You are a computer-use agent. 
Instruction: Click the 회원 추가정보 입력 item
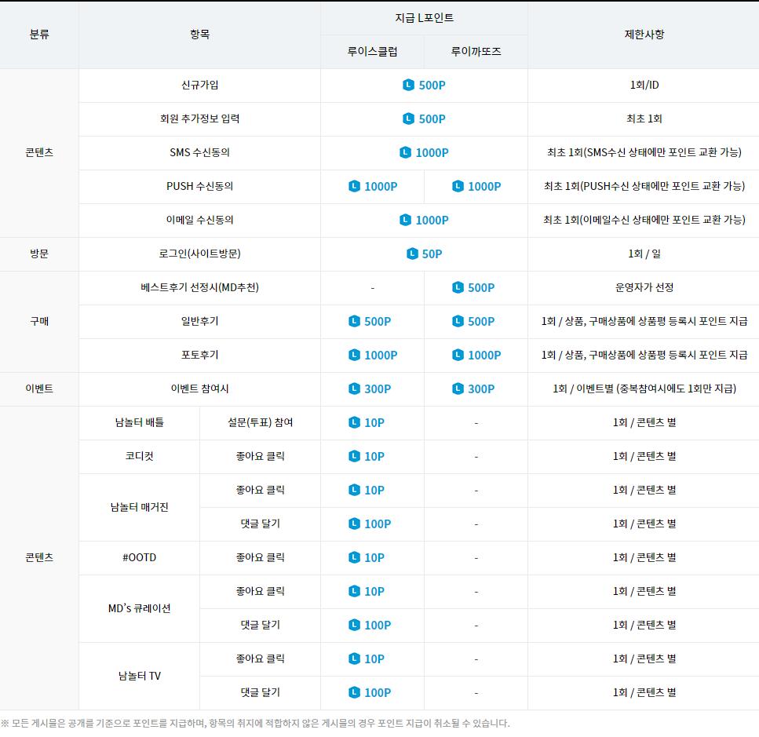[x=199, y=119]
